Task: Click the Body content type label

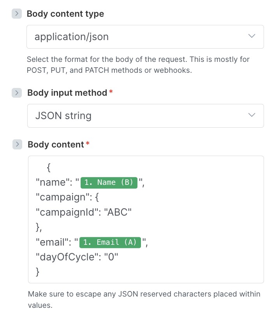Action: pos(65,14)
